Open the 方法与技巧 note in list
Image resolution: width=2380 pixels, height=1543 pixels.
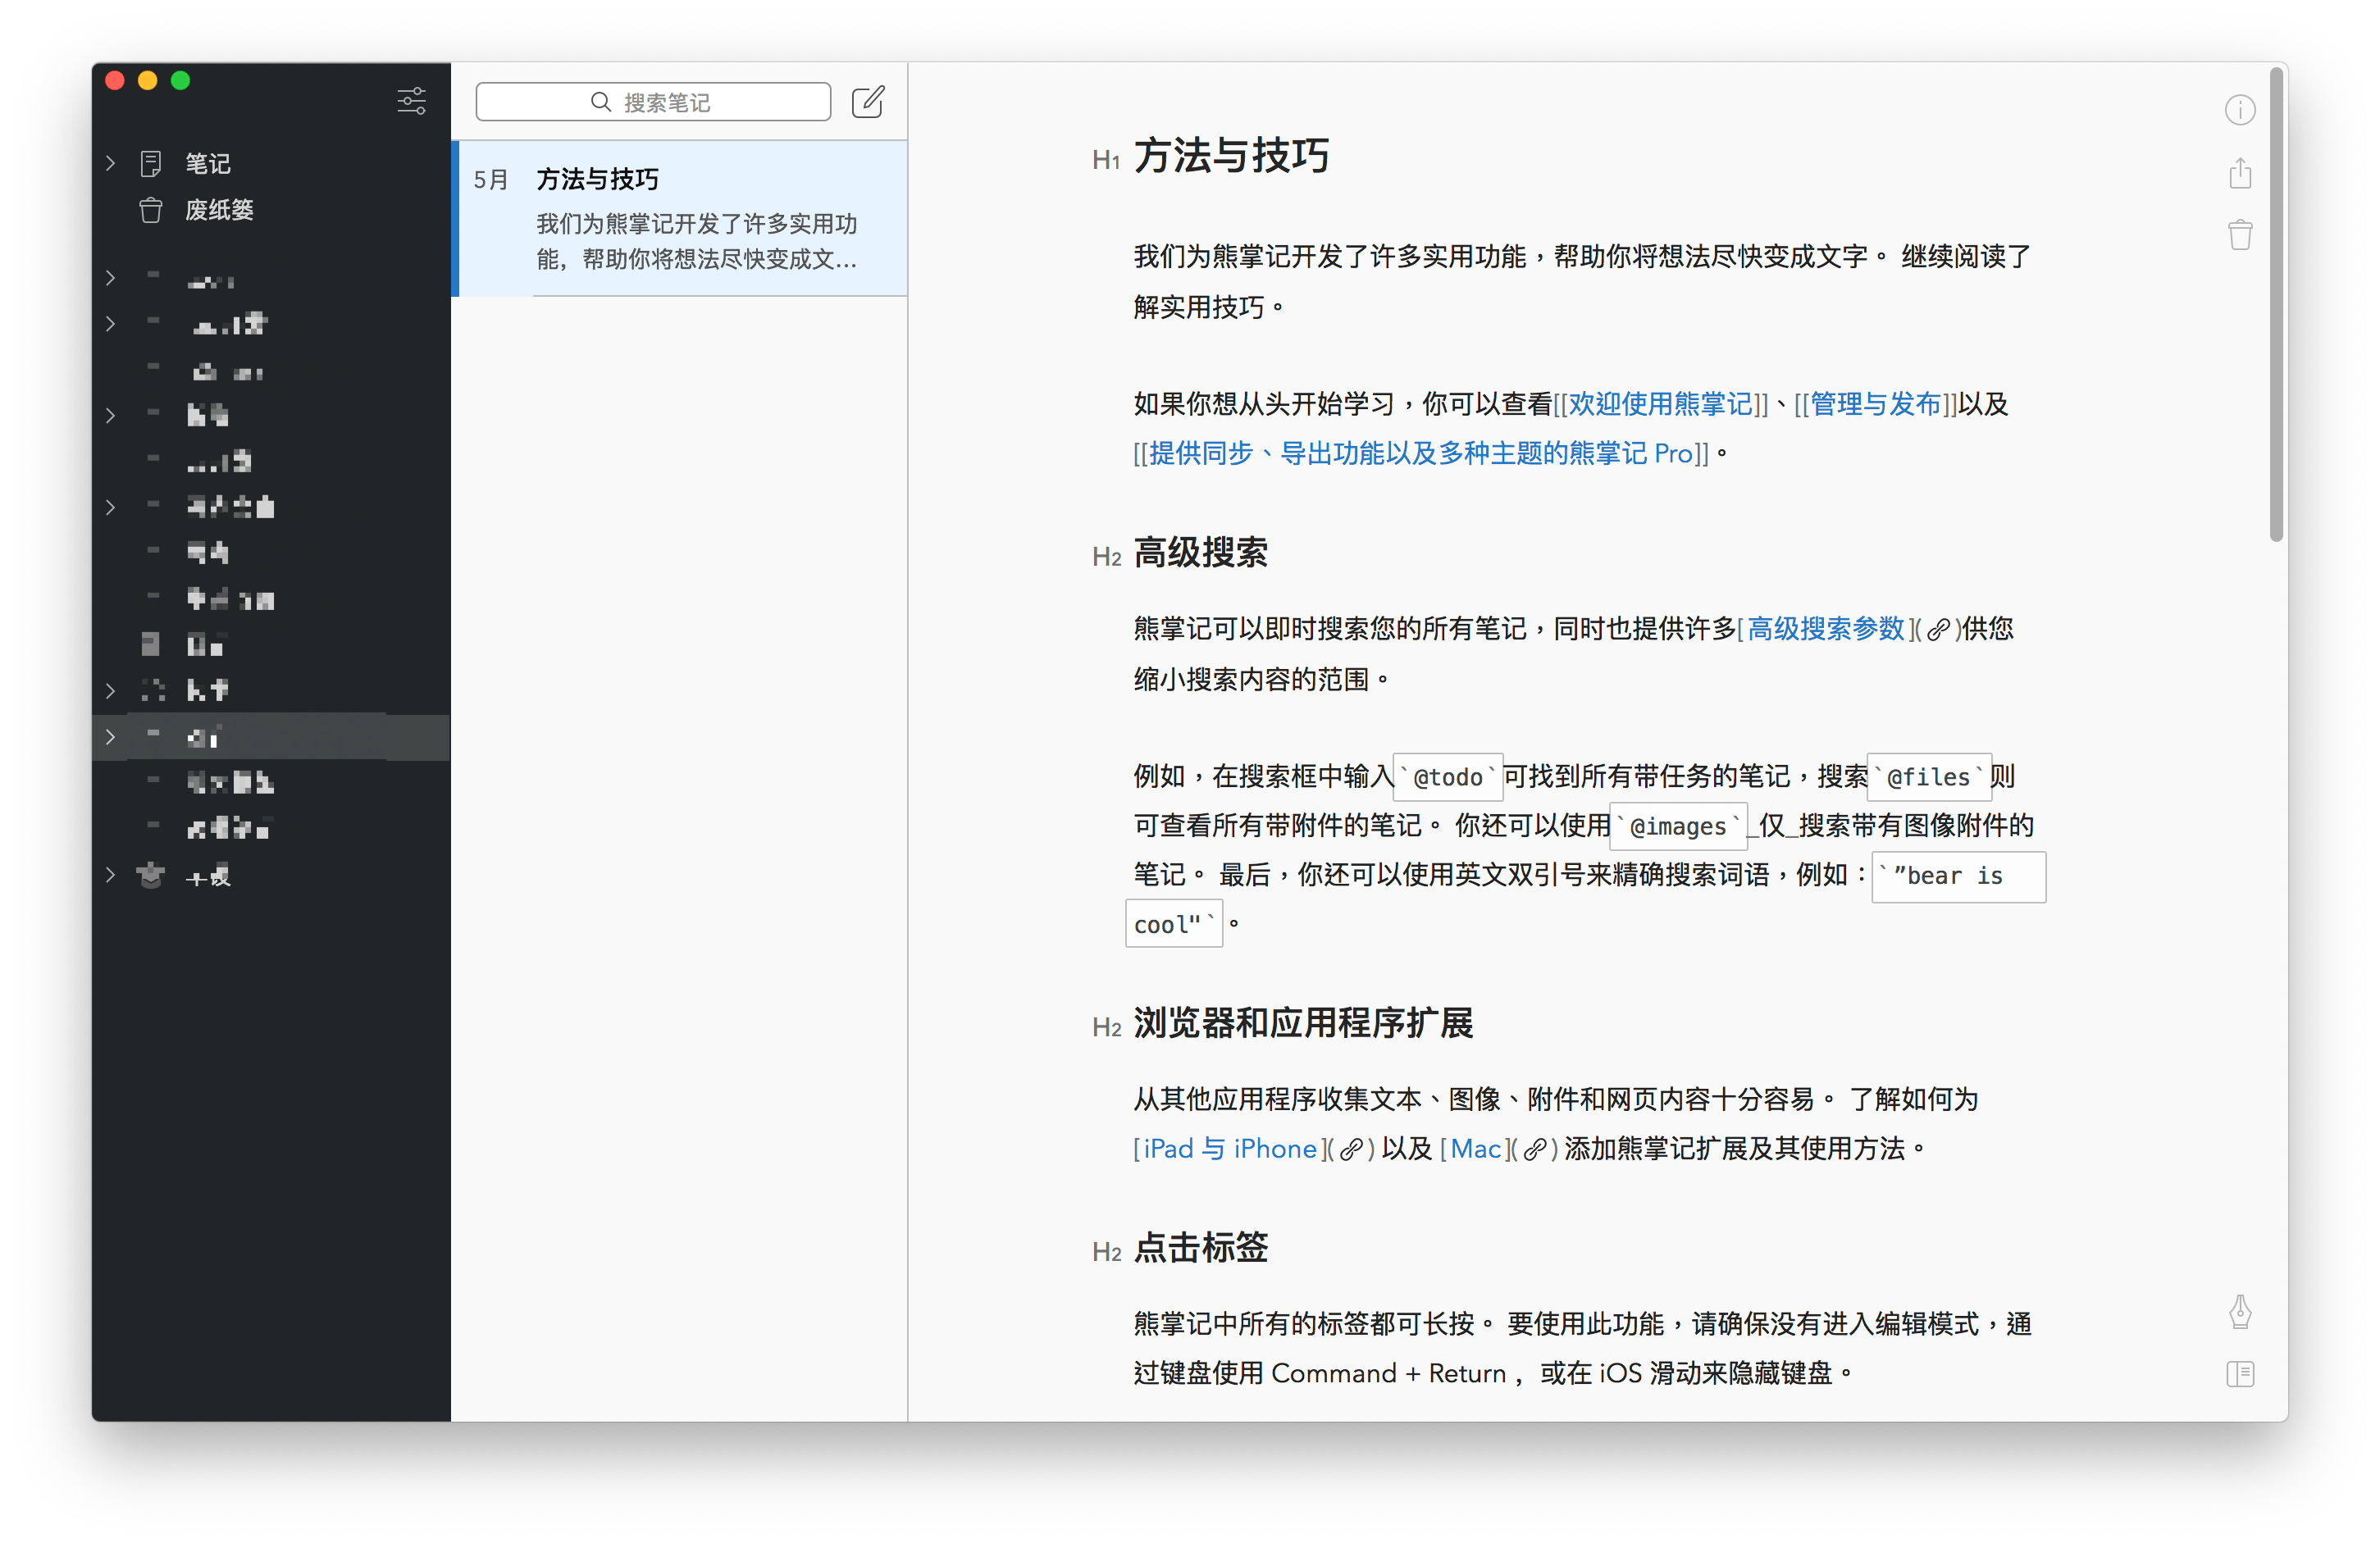(x=681, y=218)
